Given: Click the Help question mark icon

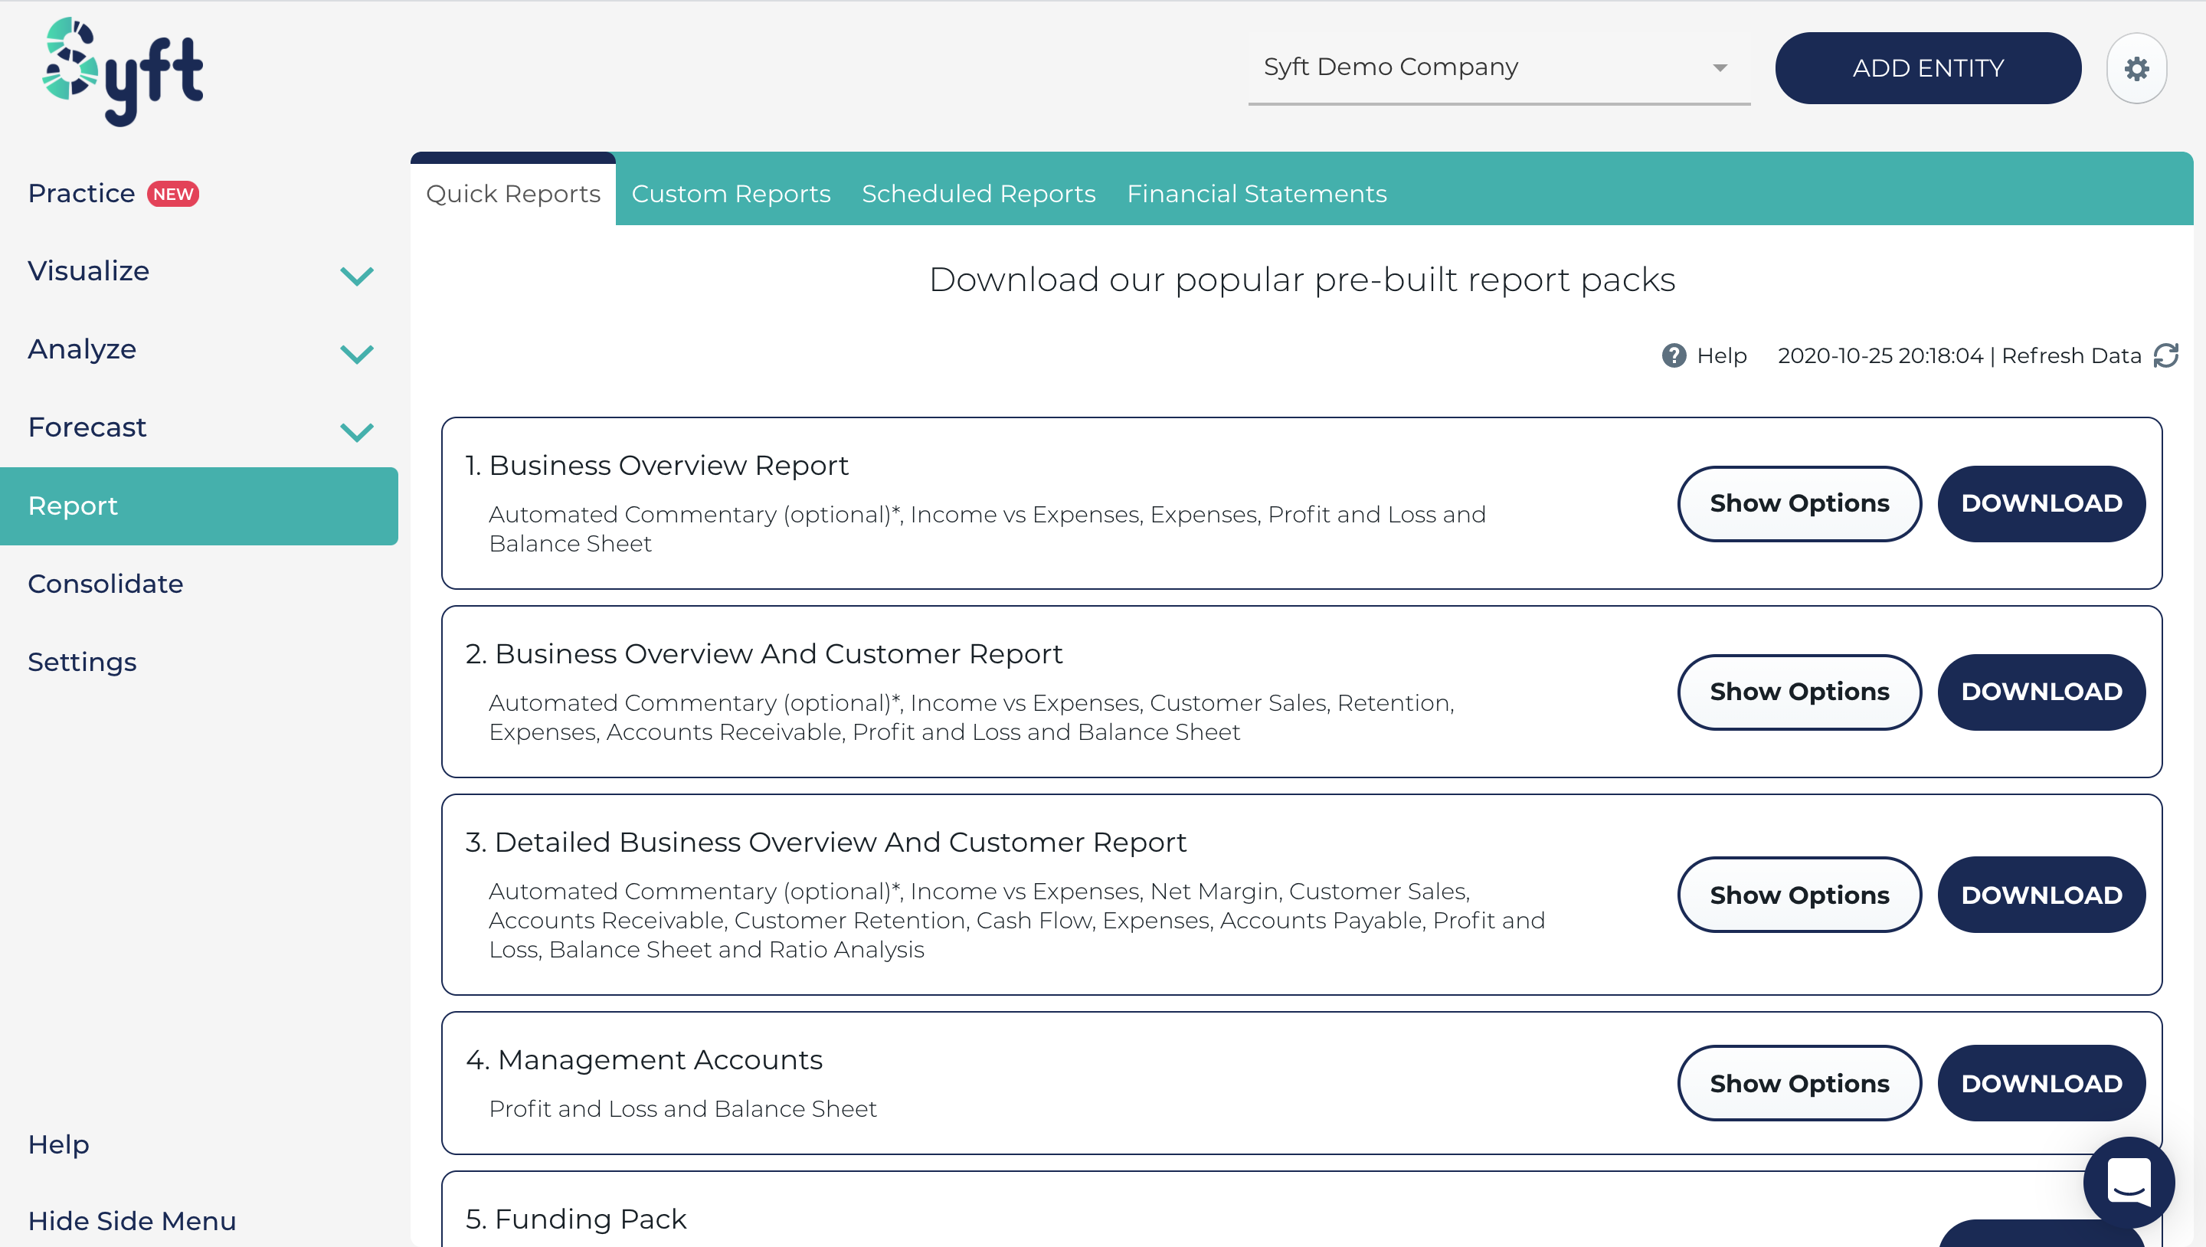Looking at the screenshot, I should click(1674, 355).
